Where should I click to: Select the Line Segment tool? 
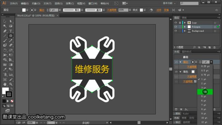(5, 36)
